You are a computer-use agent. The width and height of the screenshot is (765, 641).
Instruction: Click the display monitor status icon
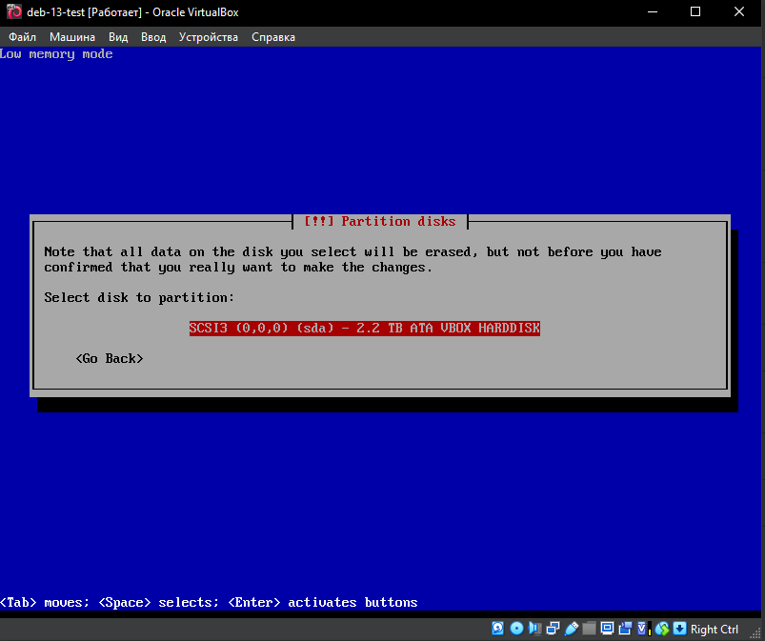point(606,629)
